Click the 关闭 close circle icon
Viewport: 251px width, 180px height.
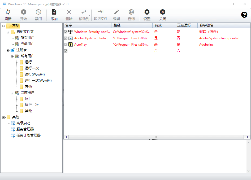point(162,12)
